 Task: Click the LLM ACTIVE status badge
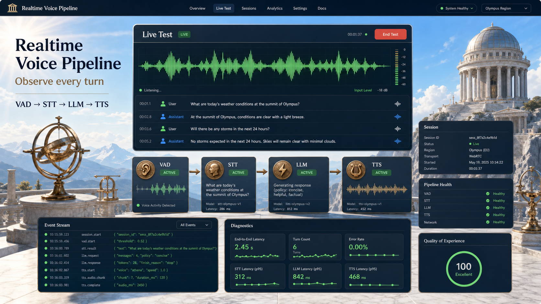coord(307,173)
